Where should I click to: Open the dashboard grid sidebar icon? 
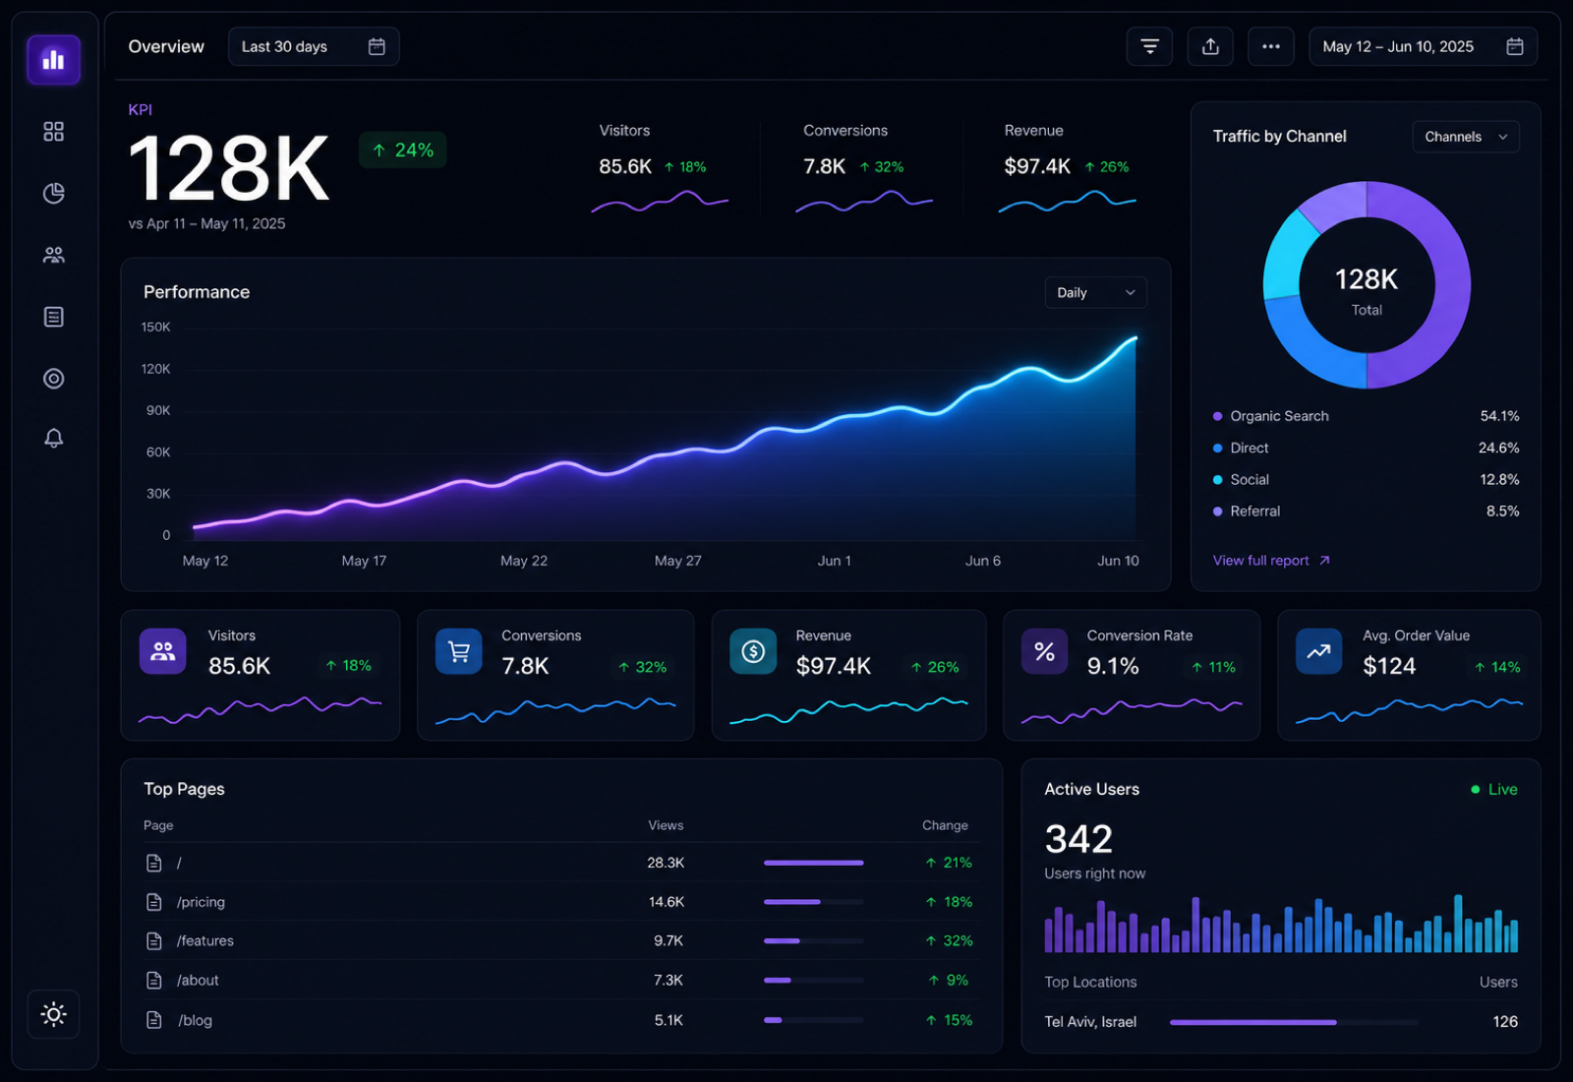[53, 132]
